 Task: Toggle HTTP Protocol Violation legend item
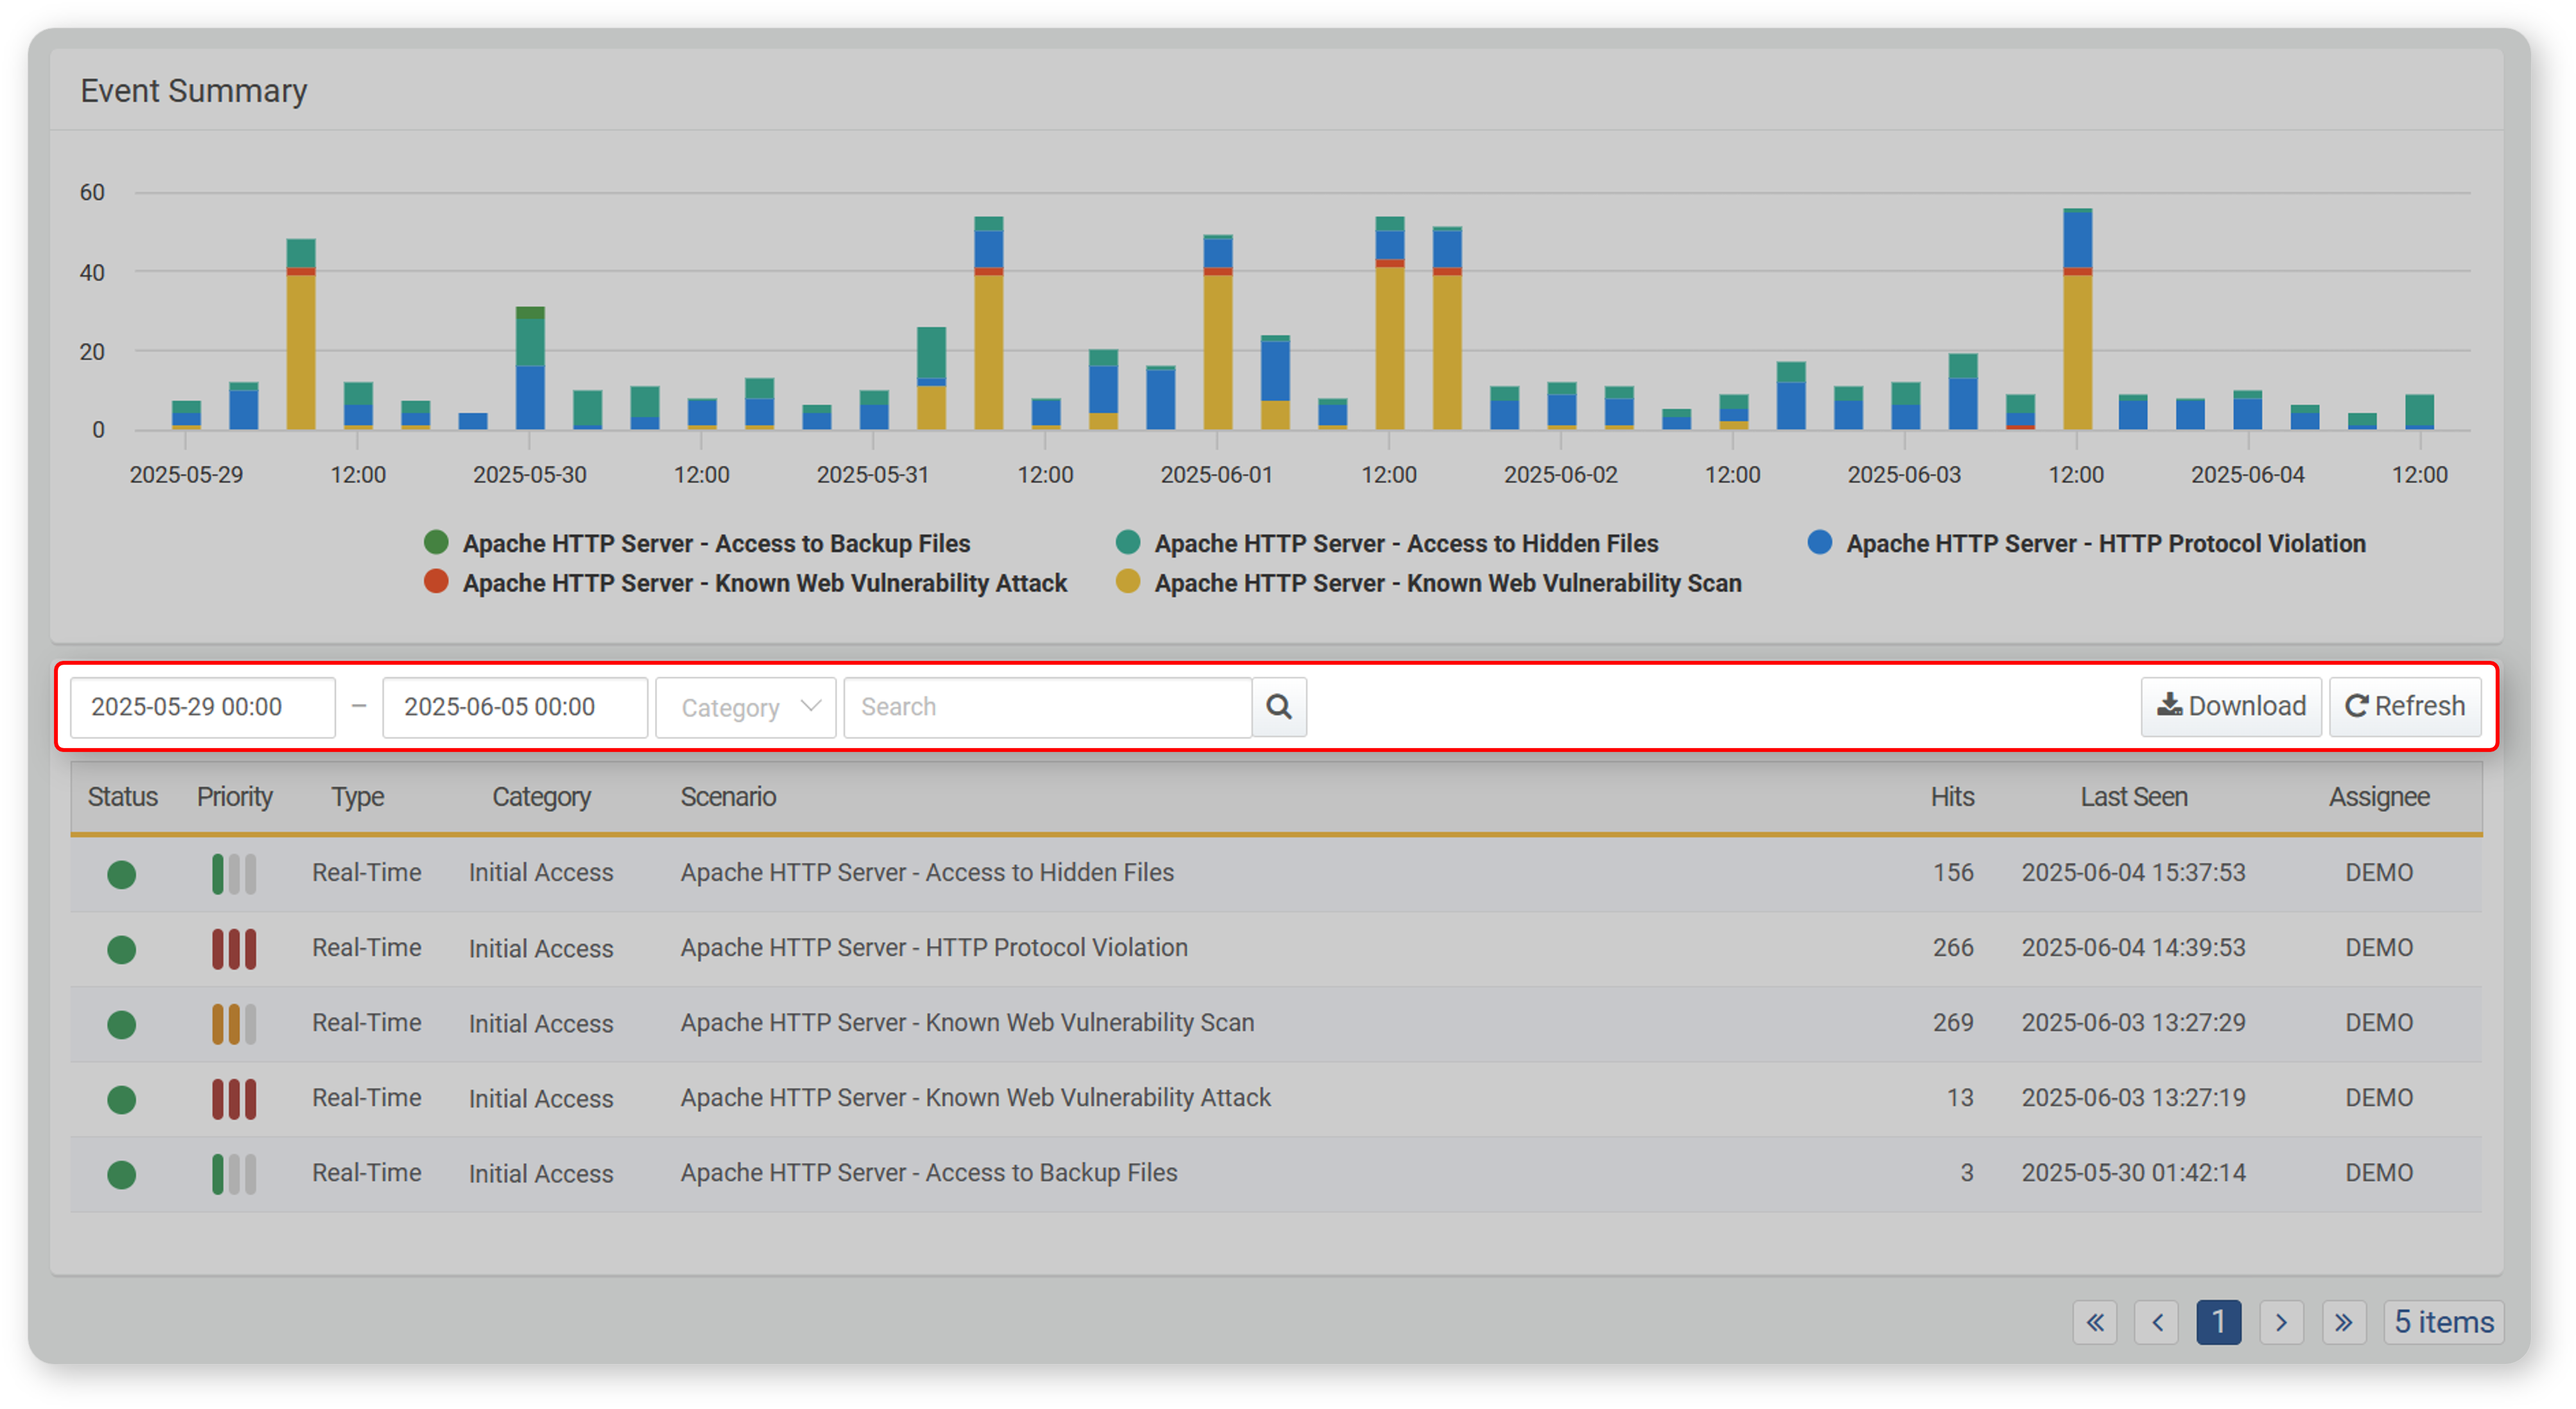[2087, 543]
